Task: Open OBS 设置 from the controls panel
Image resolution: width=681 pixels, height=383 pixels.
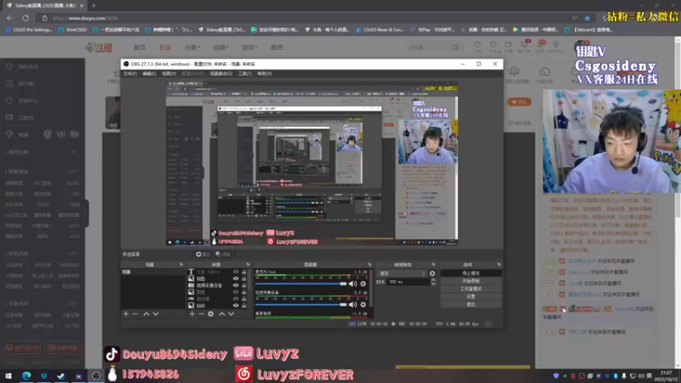Action: tap(471, 296)
